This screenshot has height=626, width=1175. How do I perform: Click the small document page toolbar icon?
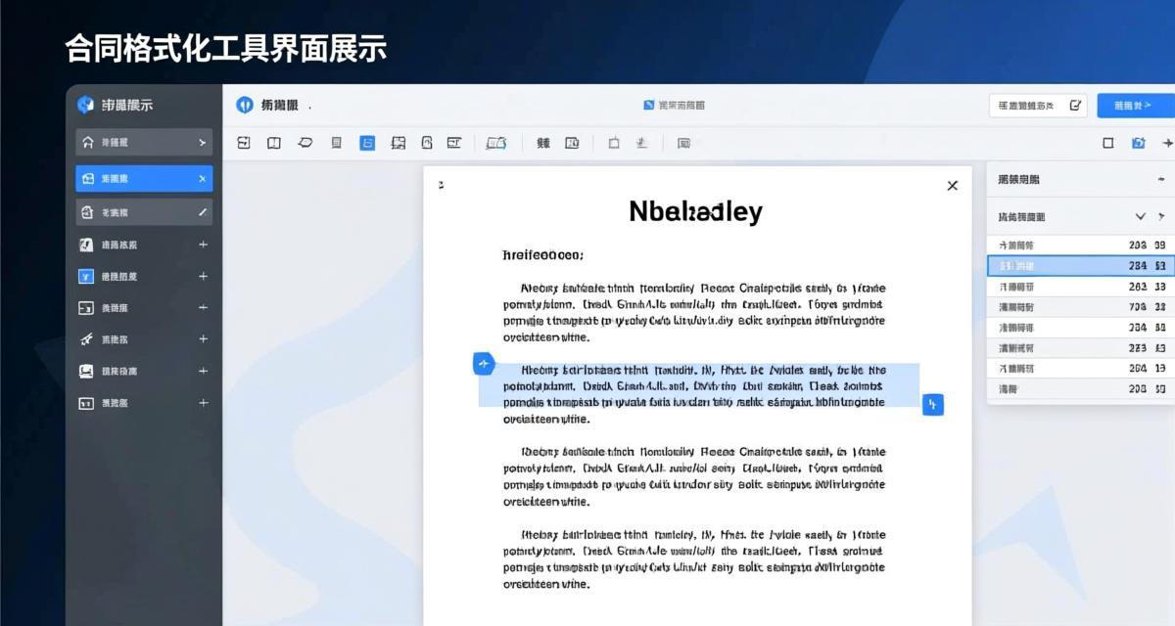click(336, 143)
